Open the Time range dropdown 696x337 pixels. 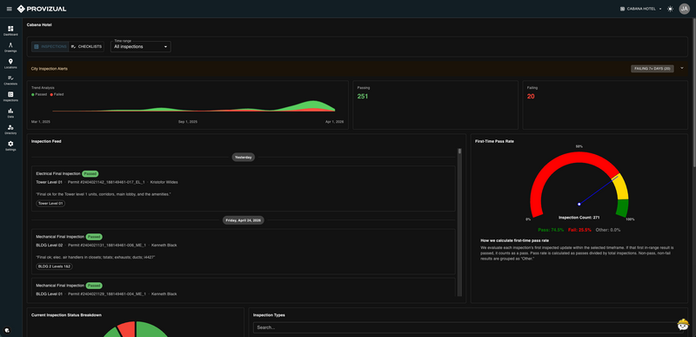coord(141,47)
